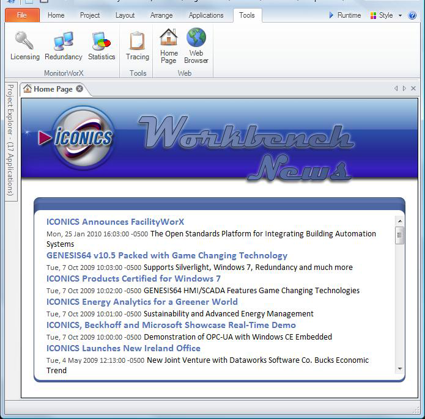Switch to the Applications ribbon tab
This screenshot has width=425, height=419.
(x=206, y=15)
